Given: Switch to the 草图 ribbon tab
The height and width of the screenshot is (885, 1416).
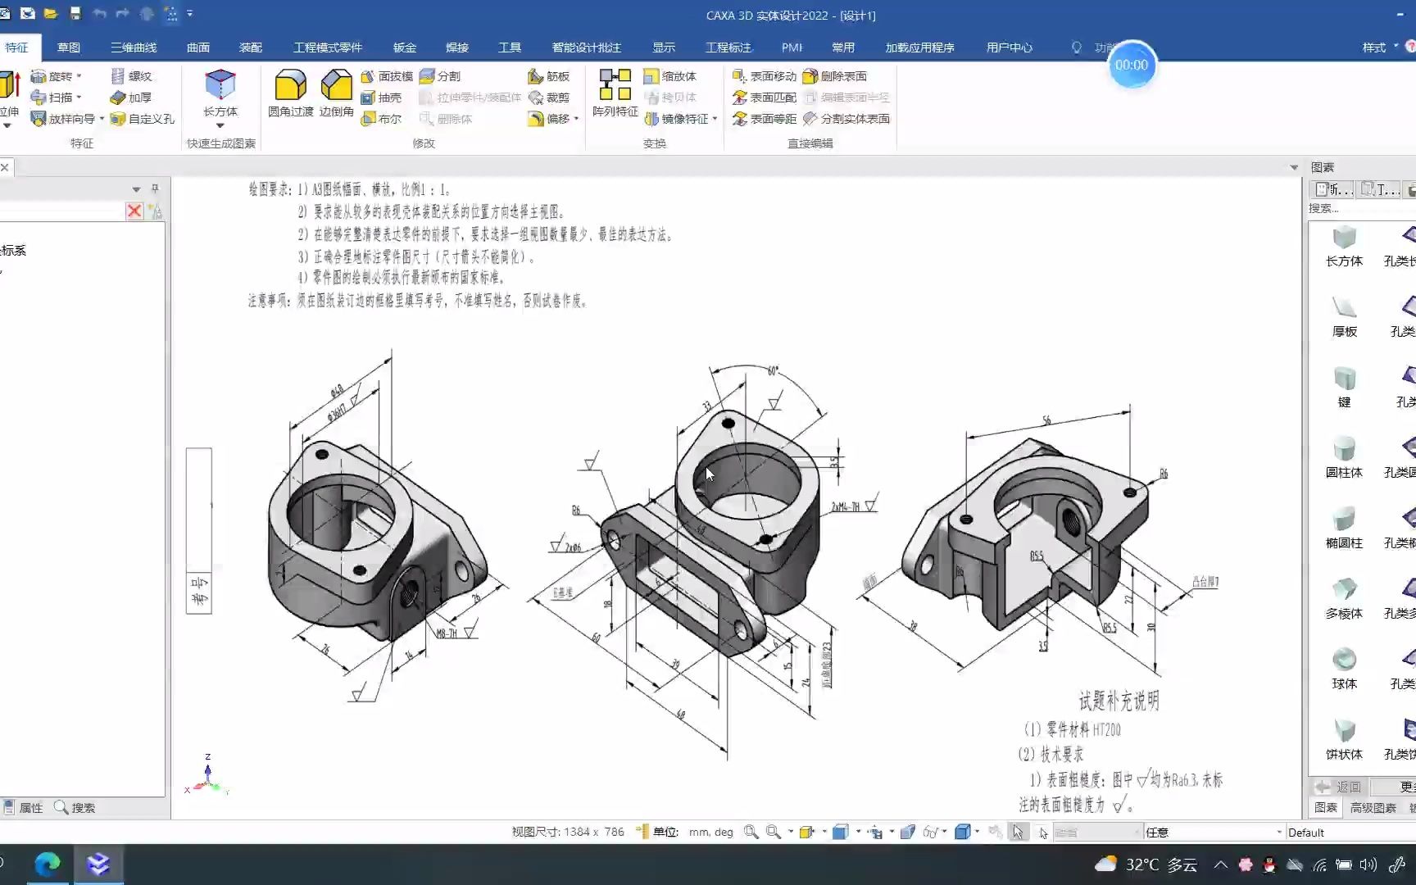Looking at the screenshot, I should pos(69,48).
